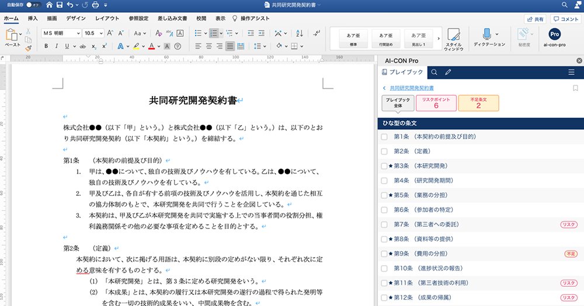Justify the paragraph text
The image size is (584, 306).
coord(230,46)
